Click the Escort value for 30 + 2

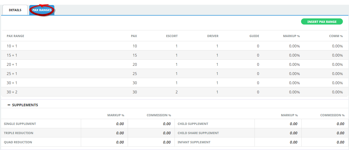(x=176, y=92)
